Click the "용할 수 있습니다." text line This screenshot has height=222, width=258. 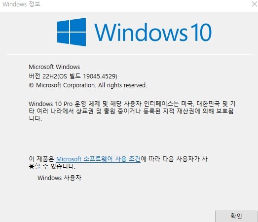click(52, 166)
